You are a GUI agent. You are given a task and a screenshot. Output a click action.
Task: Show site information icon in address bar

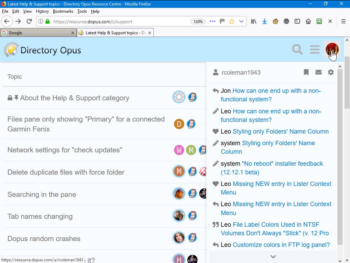[41, 22]
